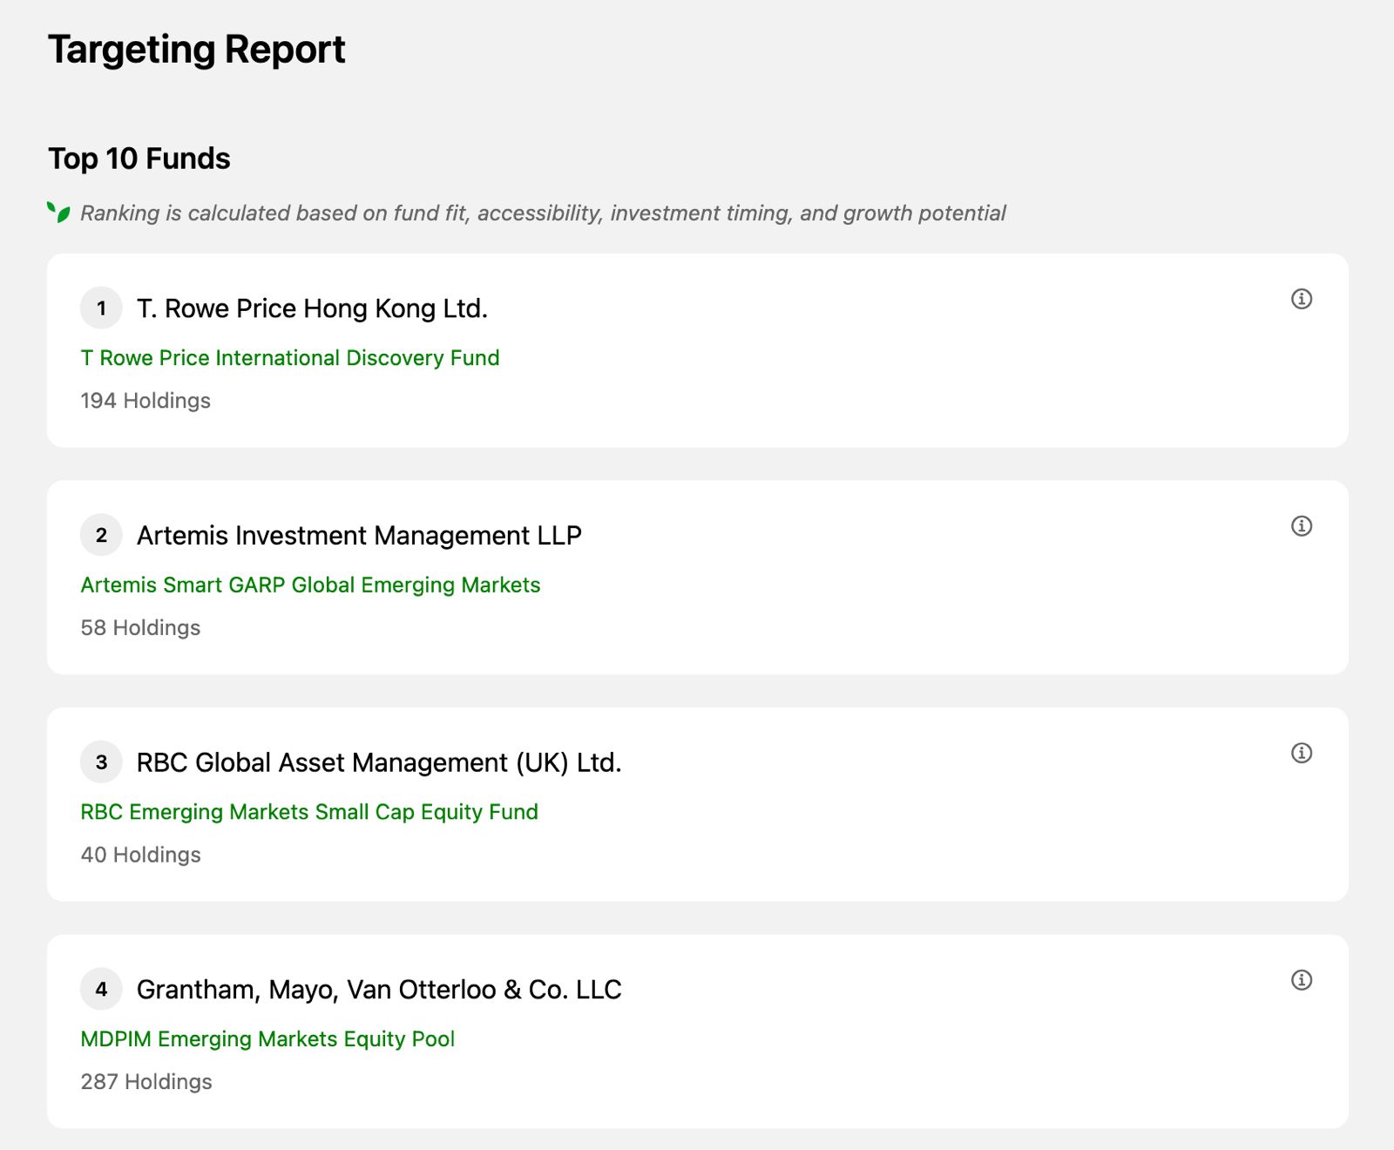This screenshot has width=1394, height=1150.
Task: Click the Targeting Report page title
Action: 197,50
